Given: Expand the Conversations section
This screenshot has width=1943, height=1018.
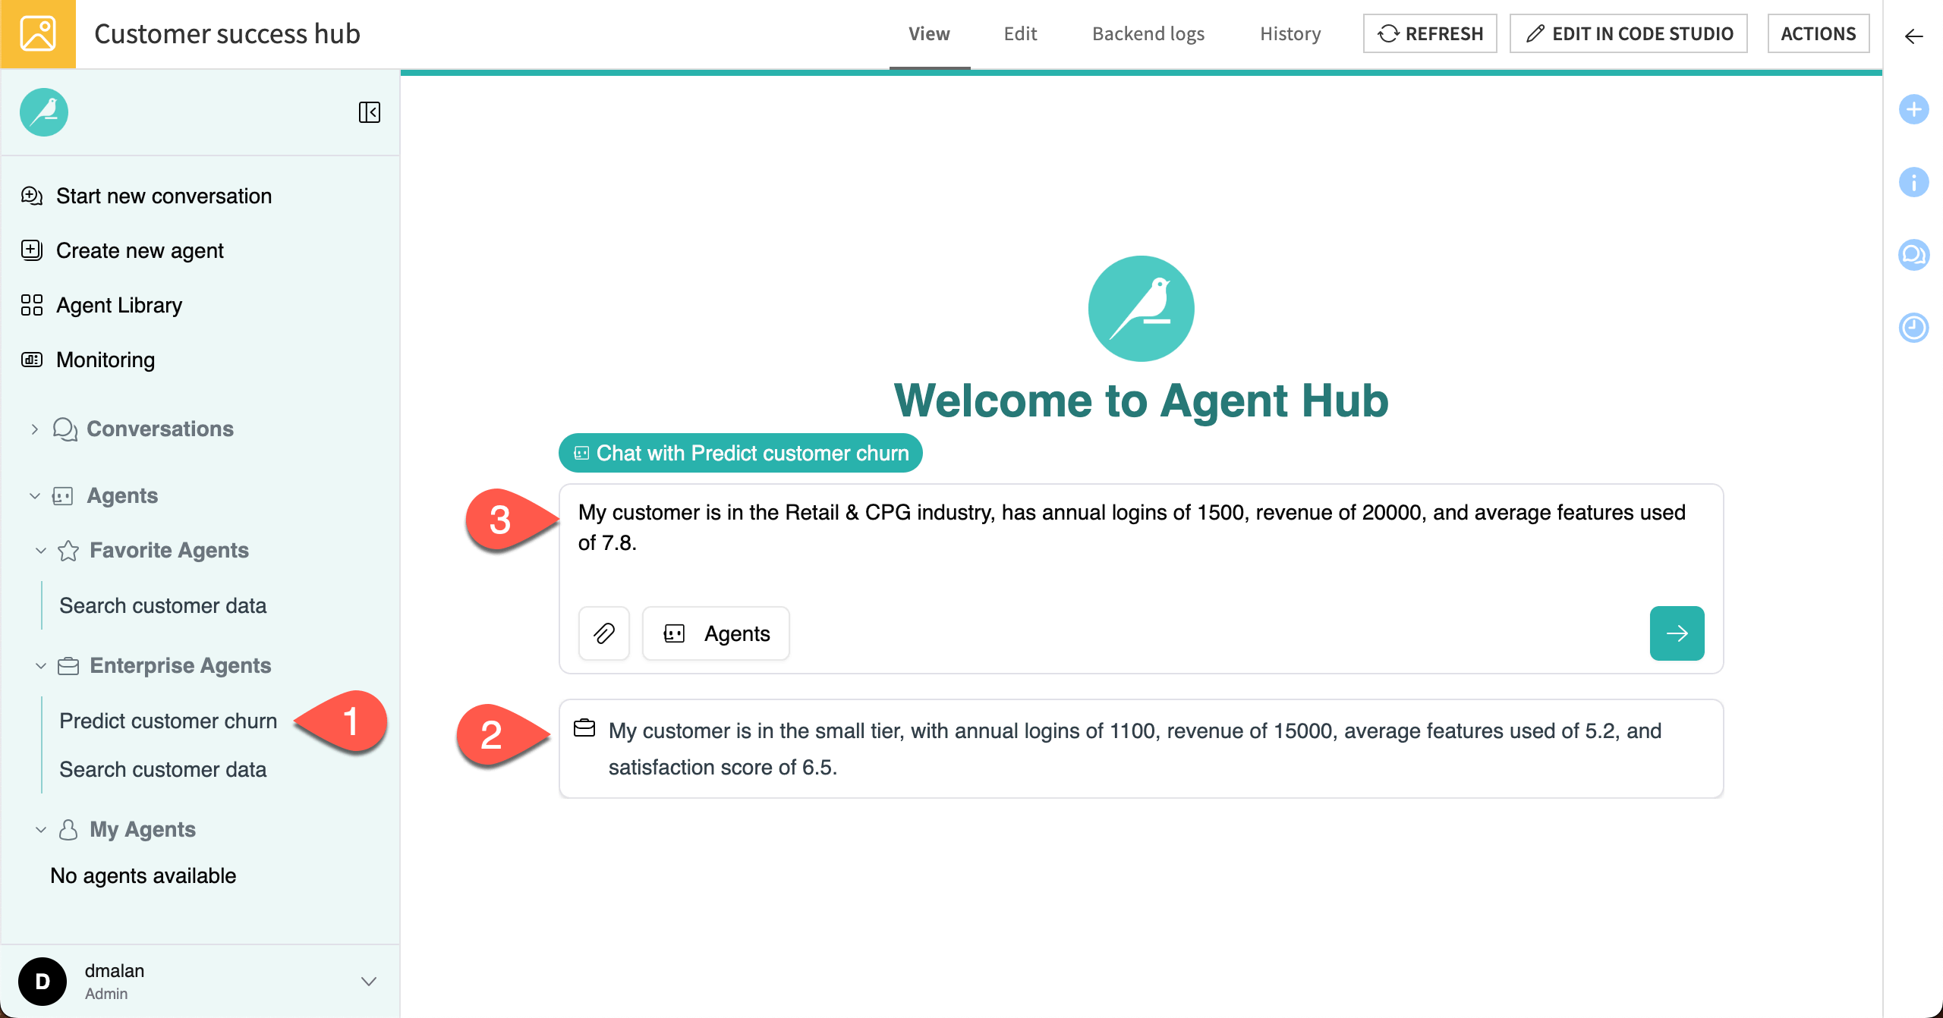Looking at the screenshot, I should pos(33,429).
